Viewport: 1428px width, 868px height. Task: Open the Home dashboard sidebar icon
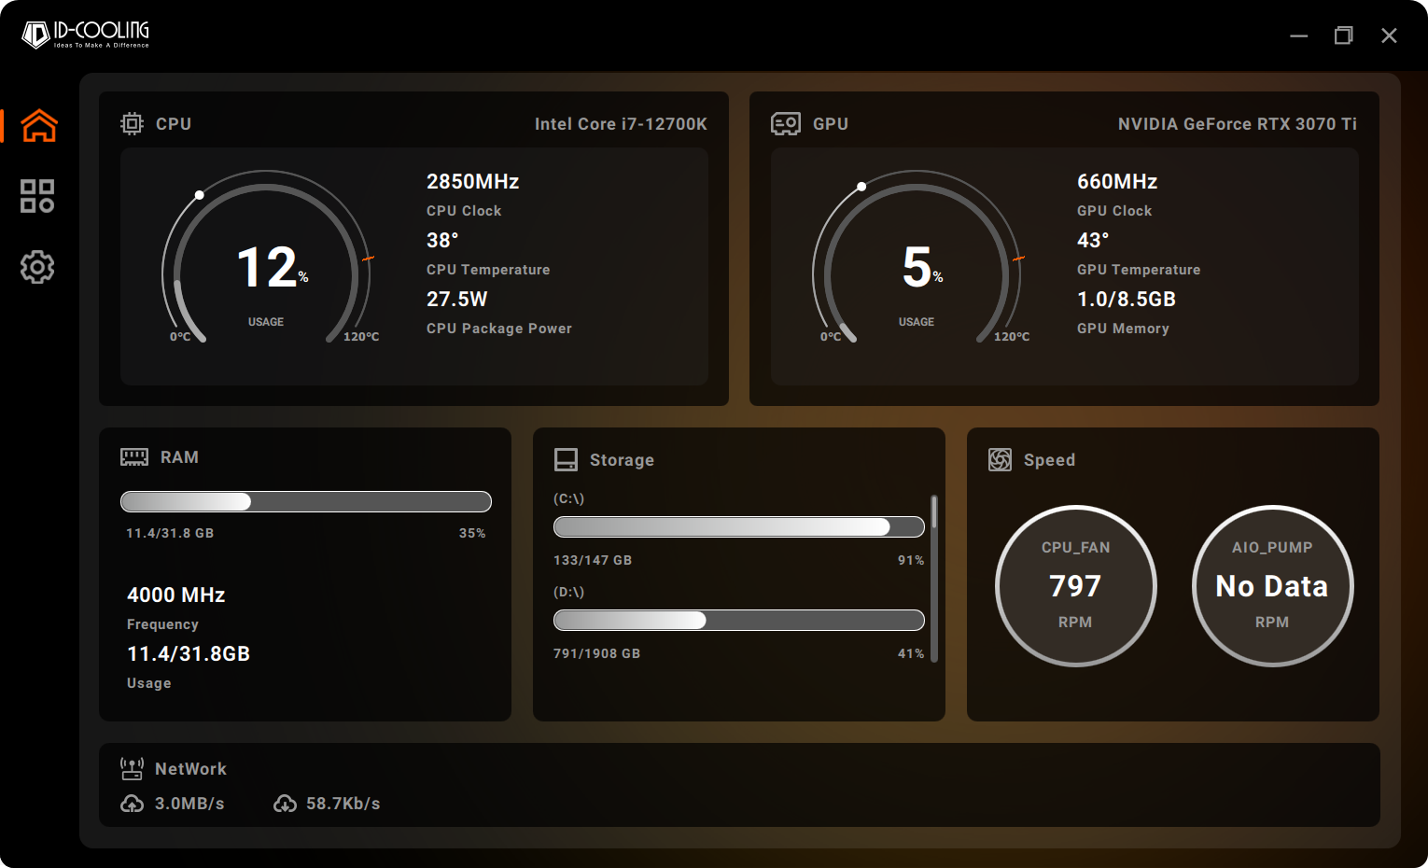pyautogui.click(x=39, y=125)
